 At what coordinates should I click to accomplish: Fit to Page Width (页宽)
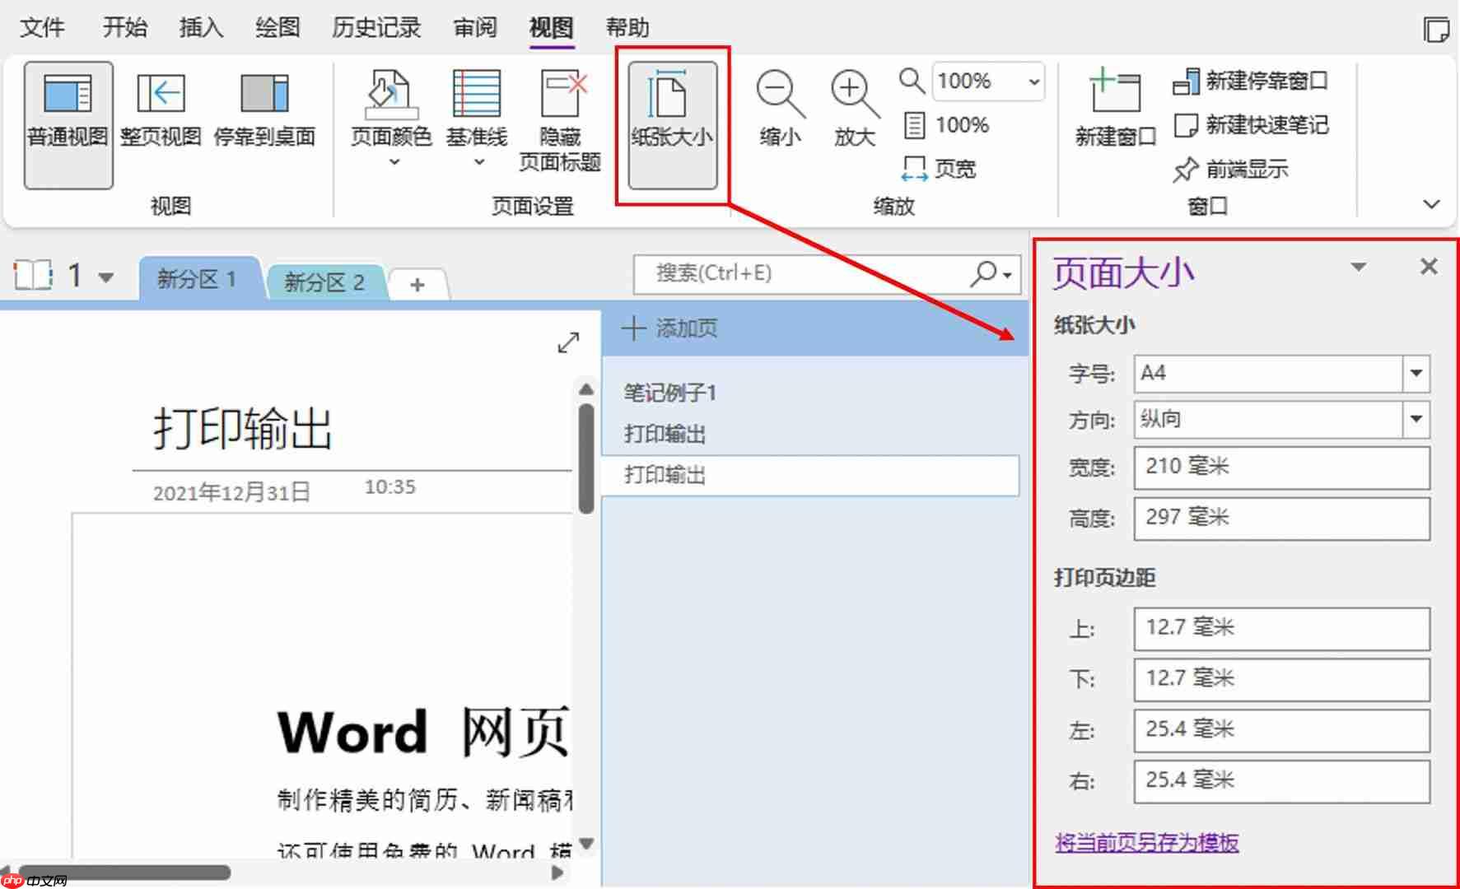pos(939,169)
